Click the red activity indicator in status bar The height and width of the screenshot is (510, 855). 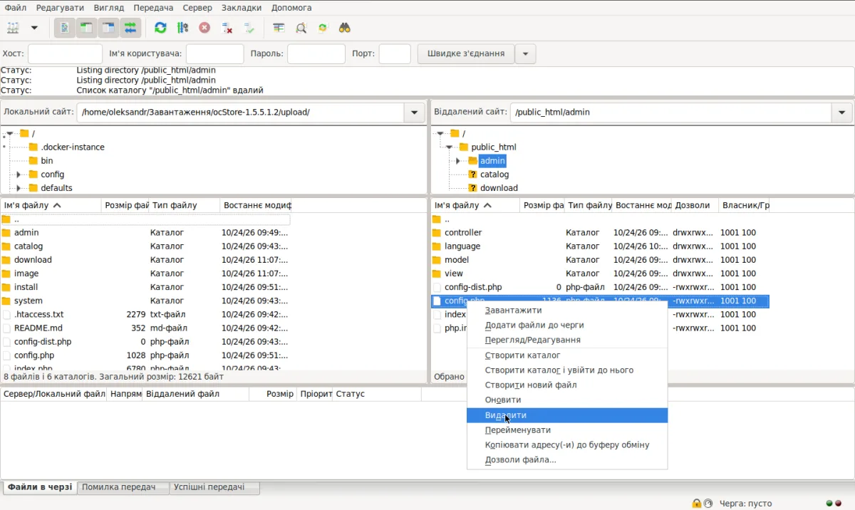pos(839,504)
